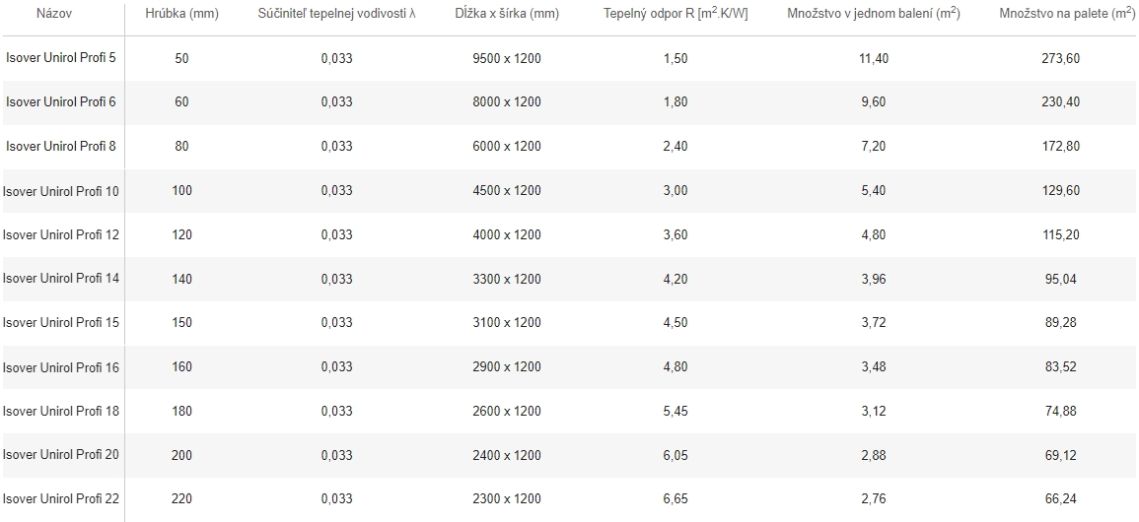The image size is (1139, 522).
Task: Click Isover Unirol Profi 20 product name
Action: [x=61, y=455]
